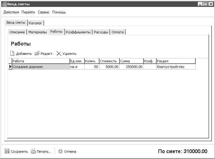Open the Сервис menu
Screen dimensions: 215x159
click(x=44, y=12)
